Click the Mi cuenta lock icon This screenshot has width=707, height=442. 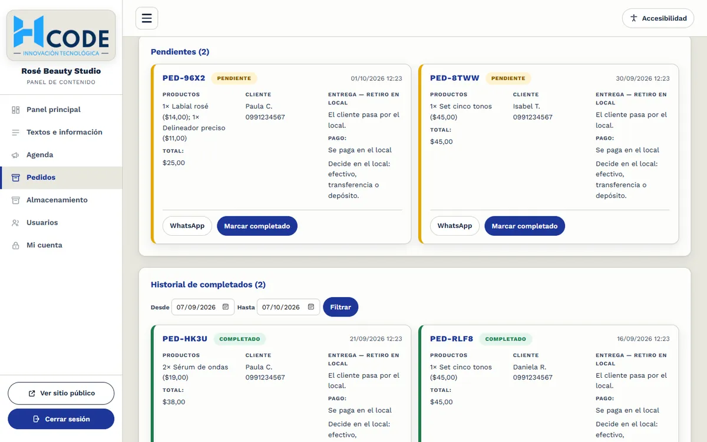15,245
